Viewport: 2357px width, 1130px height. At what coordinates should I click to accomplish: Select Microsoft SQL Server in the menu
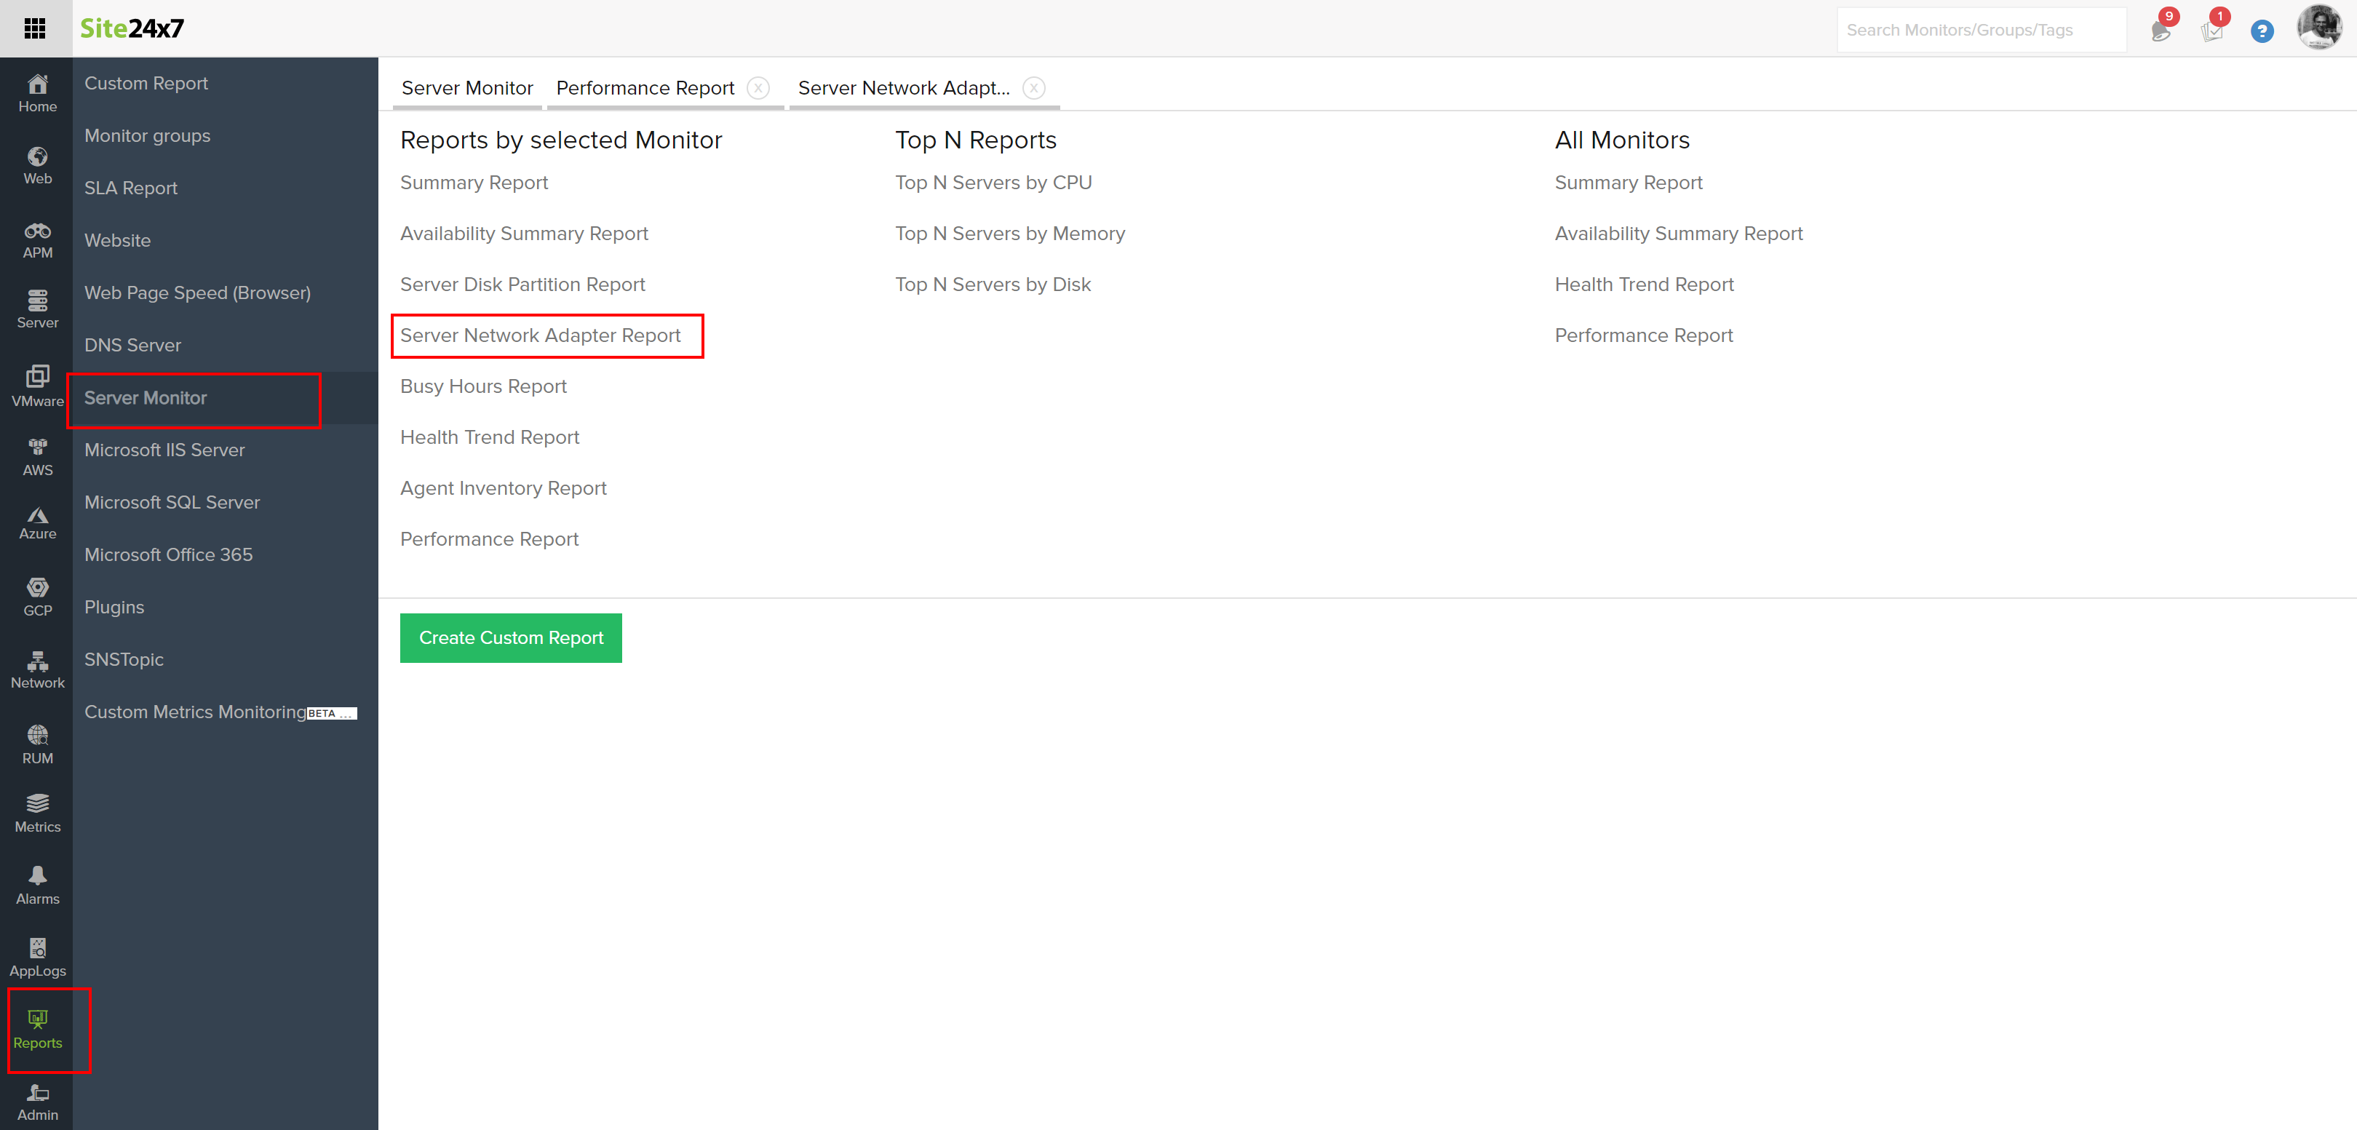(x=172, y=502)
